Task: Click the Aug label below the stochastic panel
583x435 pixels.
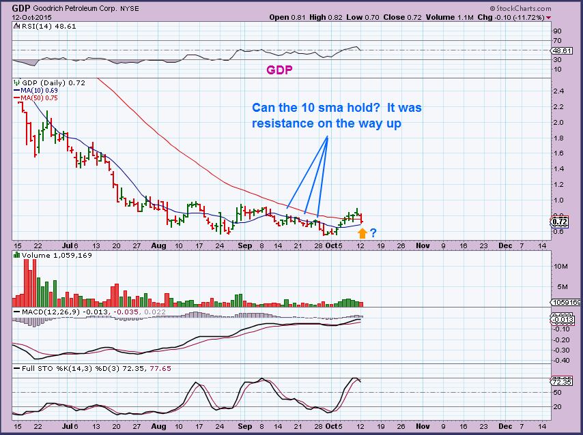Action: [159, 426]
